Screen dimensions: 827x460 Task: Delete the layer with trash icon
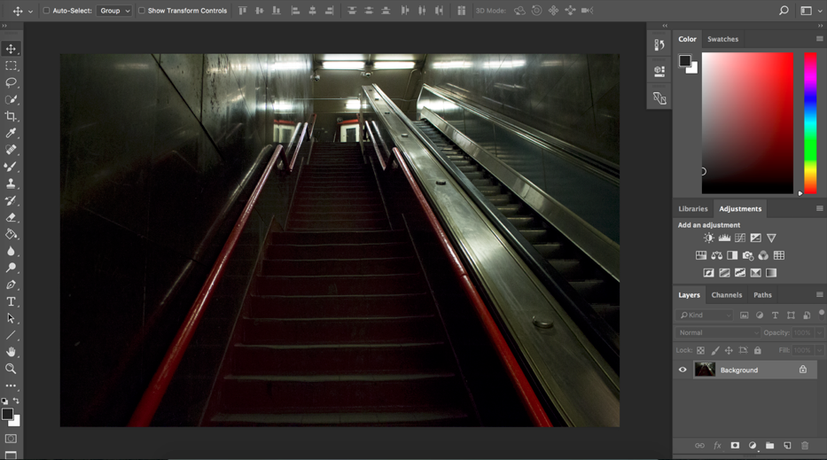tap(805, 445)
